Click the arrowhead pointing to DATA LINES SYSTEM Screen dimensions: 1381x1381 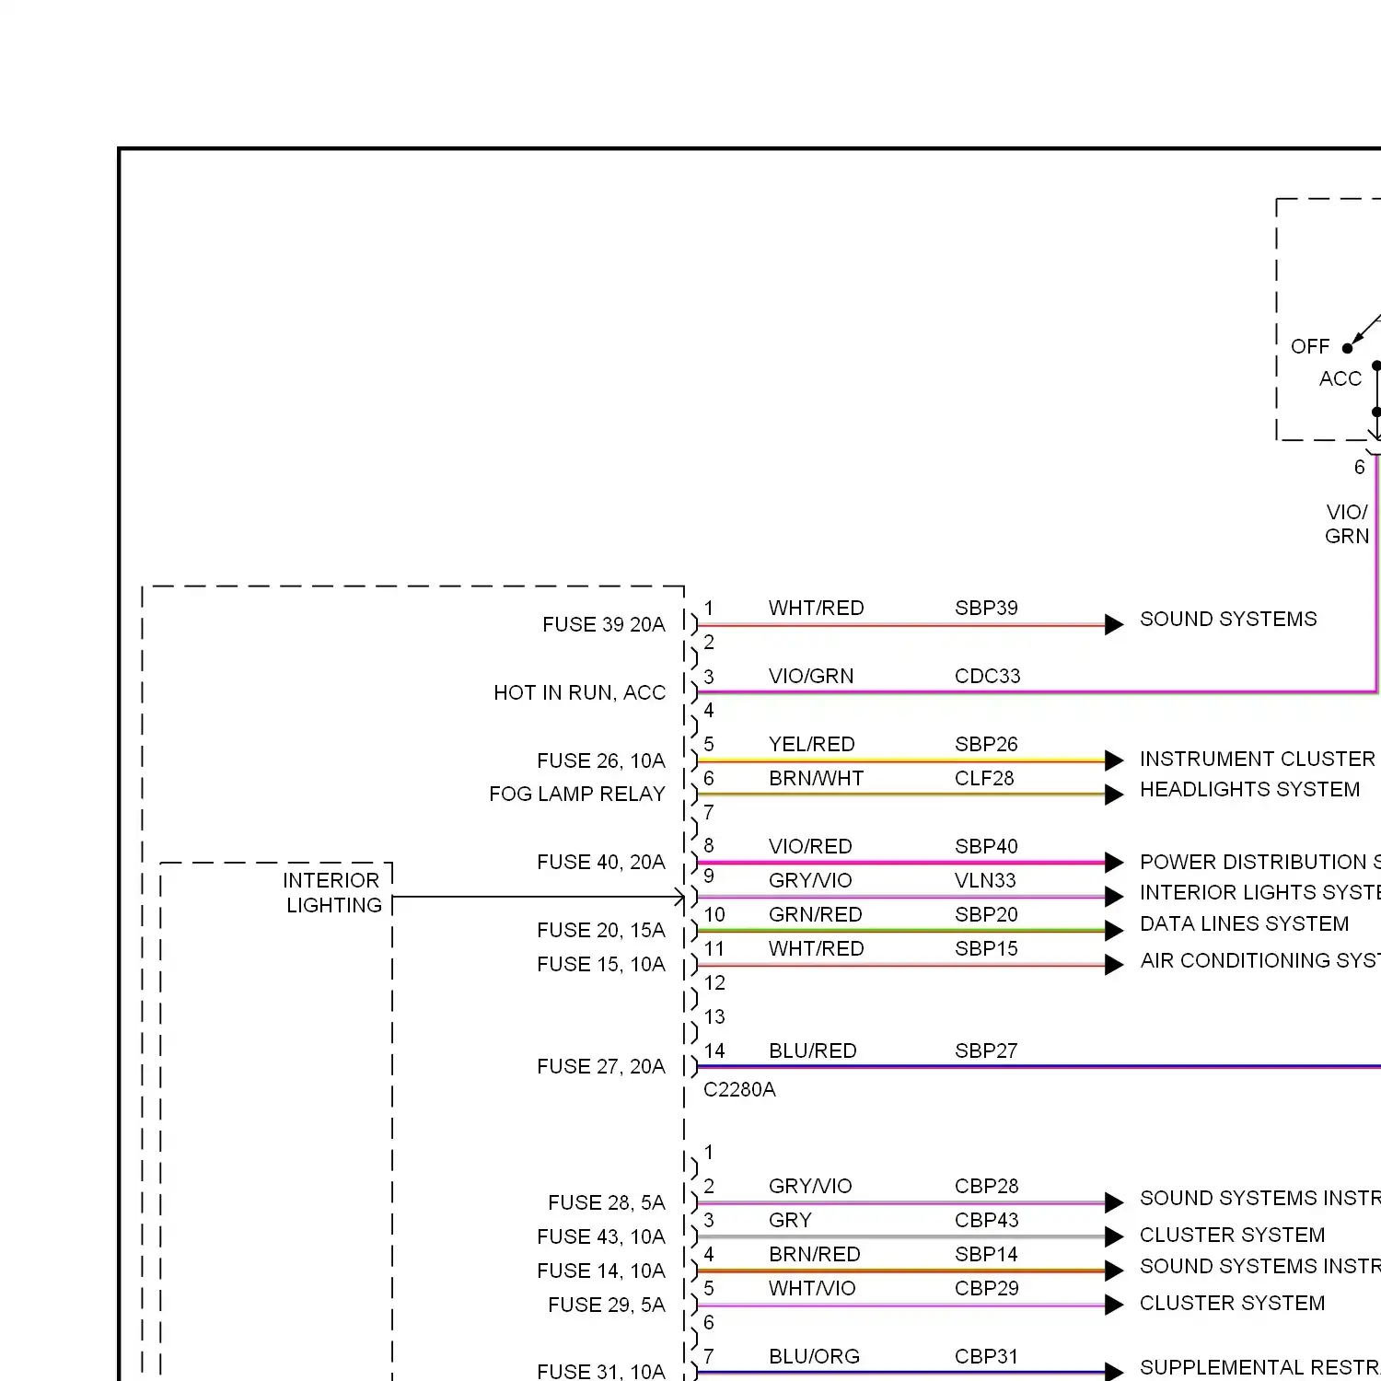(x=1114, y=930)
